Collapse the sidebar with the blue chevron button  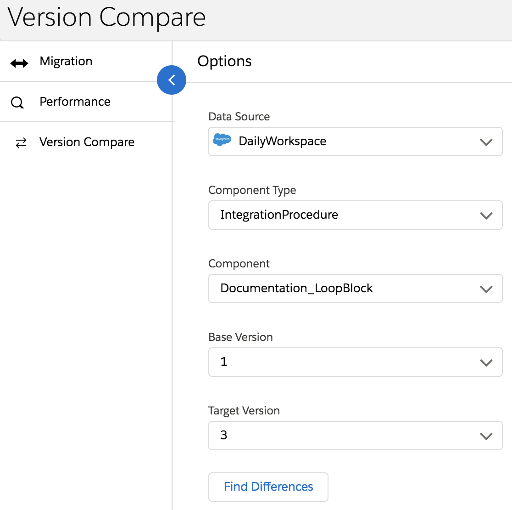[x=172, y=80]
